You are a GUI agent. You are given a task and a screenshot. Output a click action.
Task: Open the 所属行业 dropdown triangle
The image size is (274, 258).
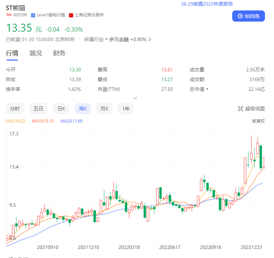(107, 39)
